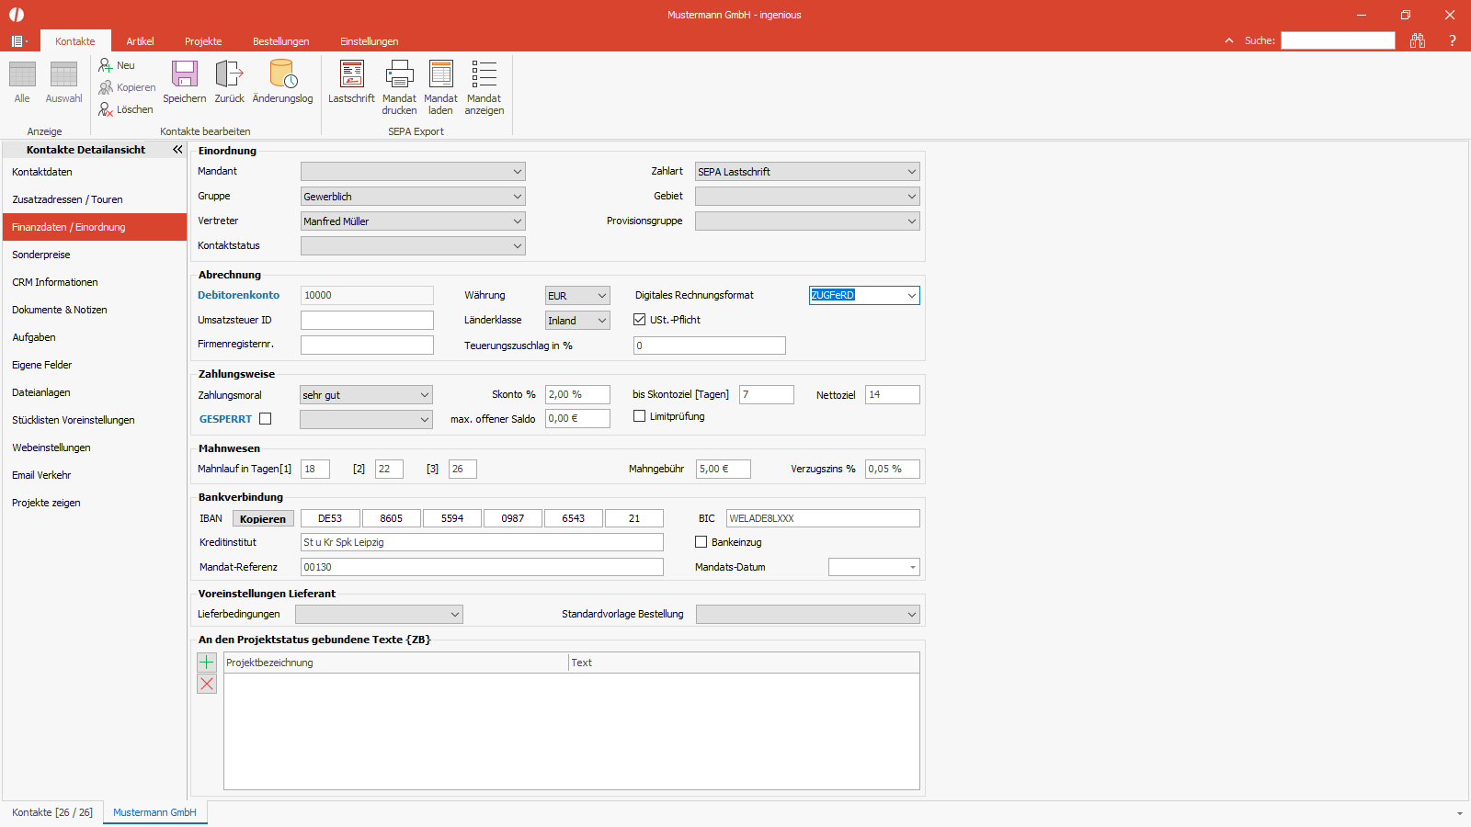Image resolution: width=1471 pixels, height=827 pixels.
Task: Click the Mandat laden icon
Action: (440, 74)
